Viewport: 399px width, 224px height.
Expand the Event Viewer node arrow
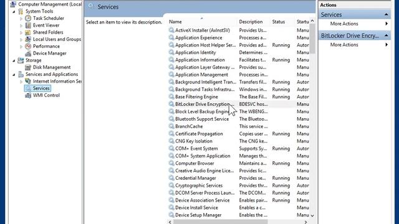click(x=21, y=26)
